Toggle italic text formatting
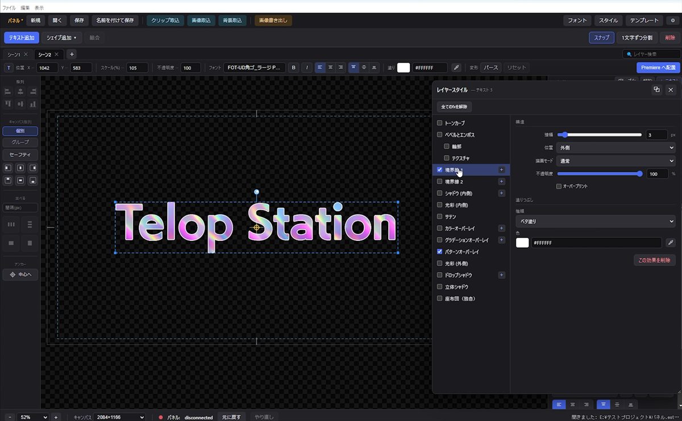 click(307, 68)
